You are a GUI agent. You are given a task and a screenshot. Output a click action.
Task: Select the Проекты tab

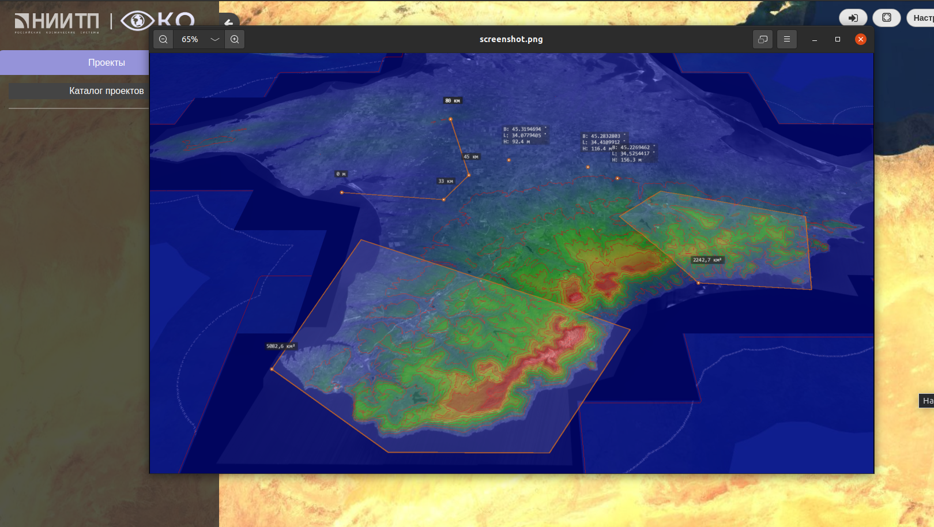[x=106, y=62]
